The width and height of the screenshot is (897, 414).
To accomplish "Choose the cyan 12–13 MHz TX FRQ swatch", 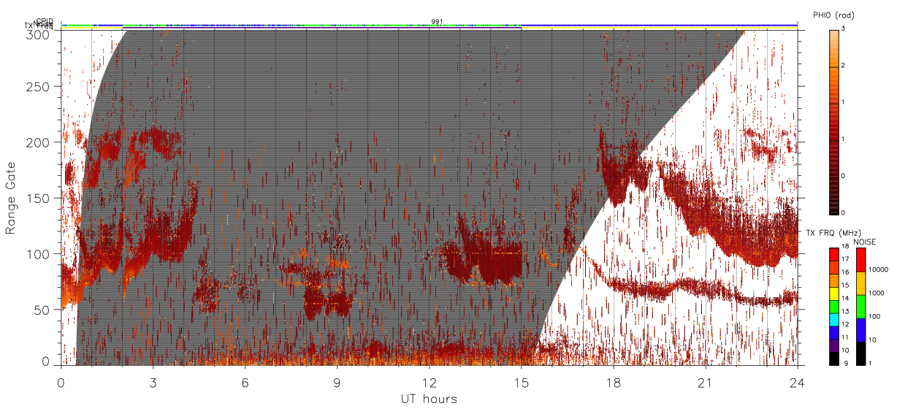I will (x=833, y=320).
